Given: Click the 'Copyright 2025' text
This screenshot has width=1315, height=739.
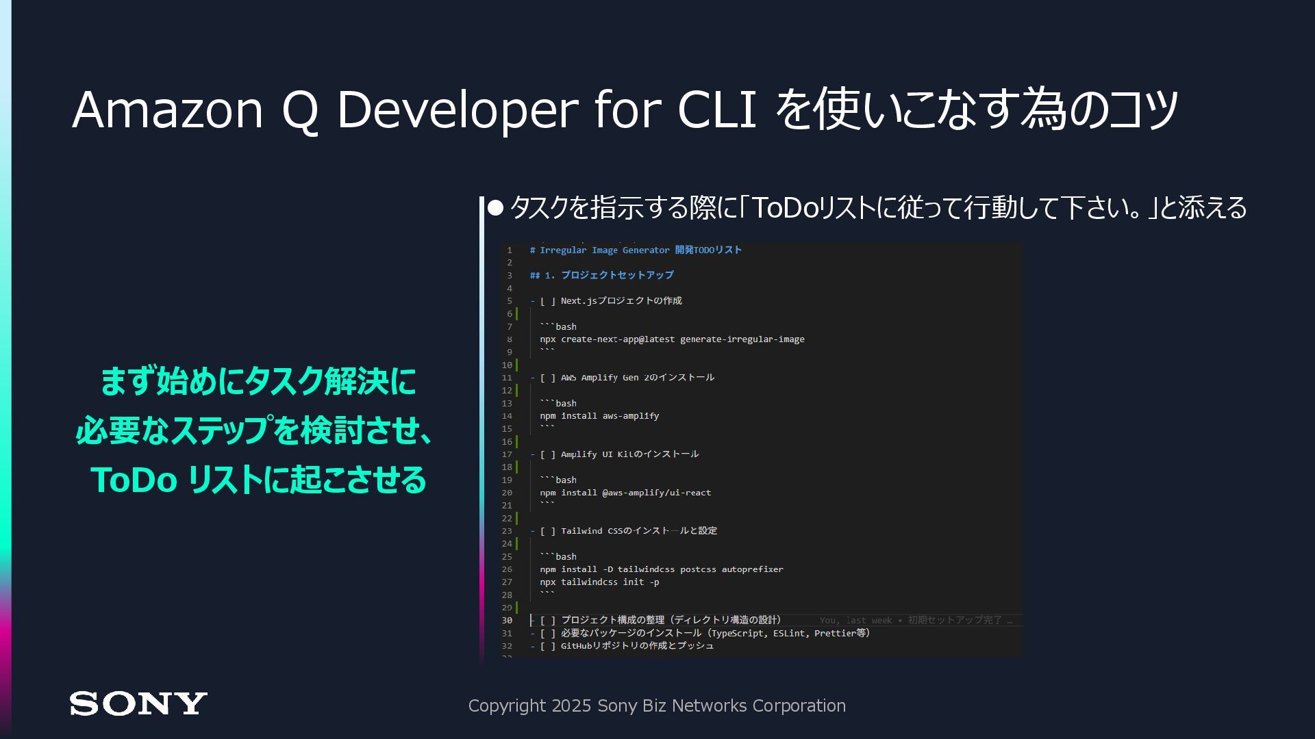Looking at the screenshot, I should pyautogui.click(x=529, y=705).
